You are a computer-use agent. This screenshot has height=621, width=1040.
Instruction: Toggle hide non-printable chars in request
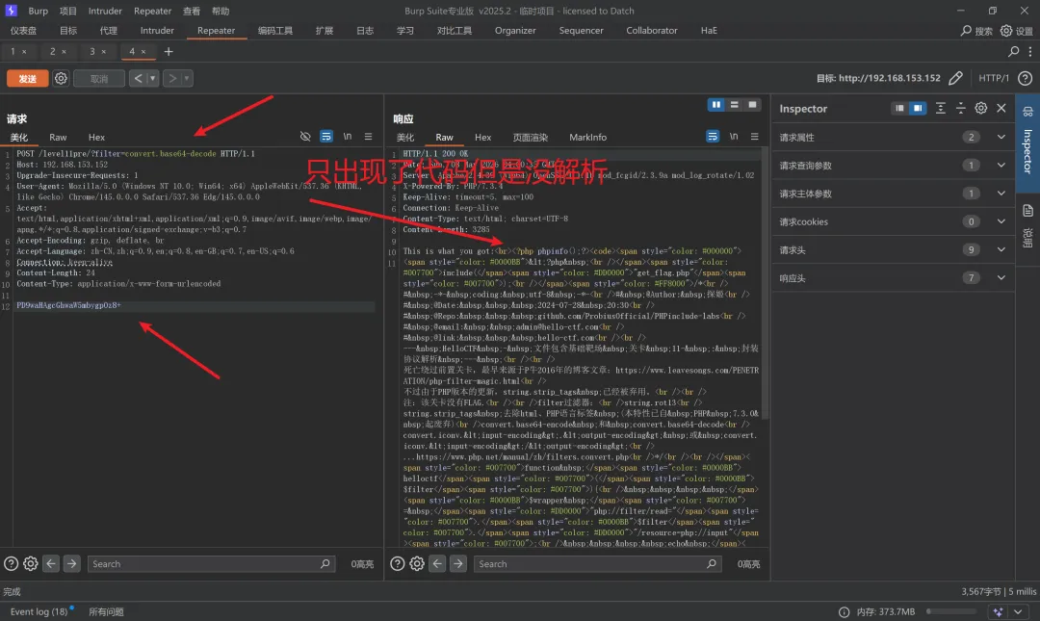(305, 136)
